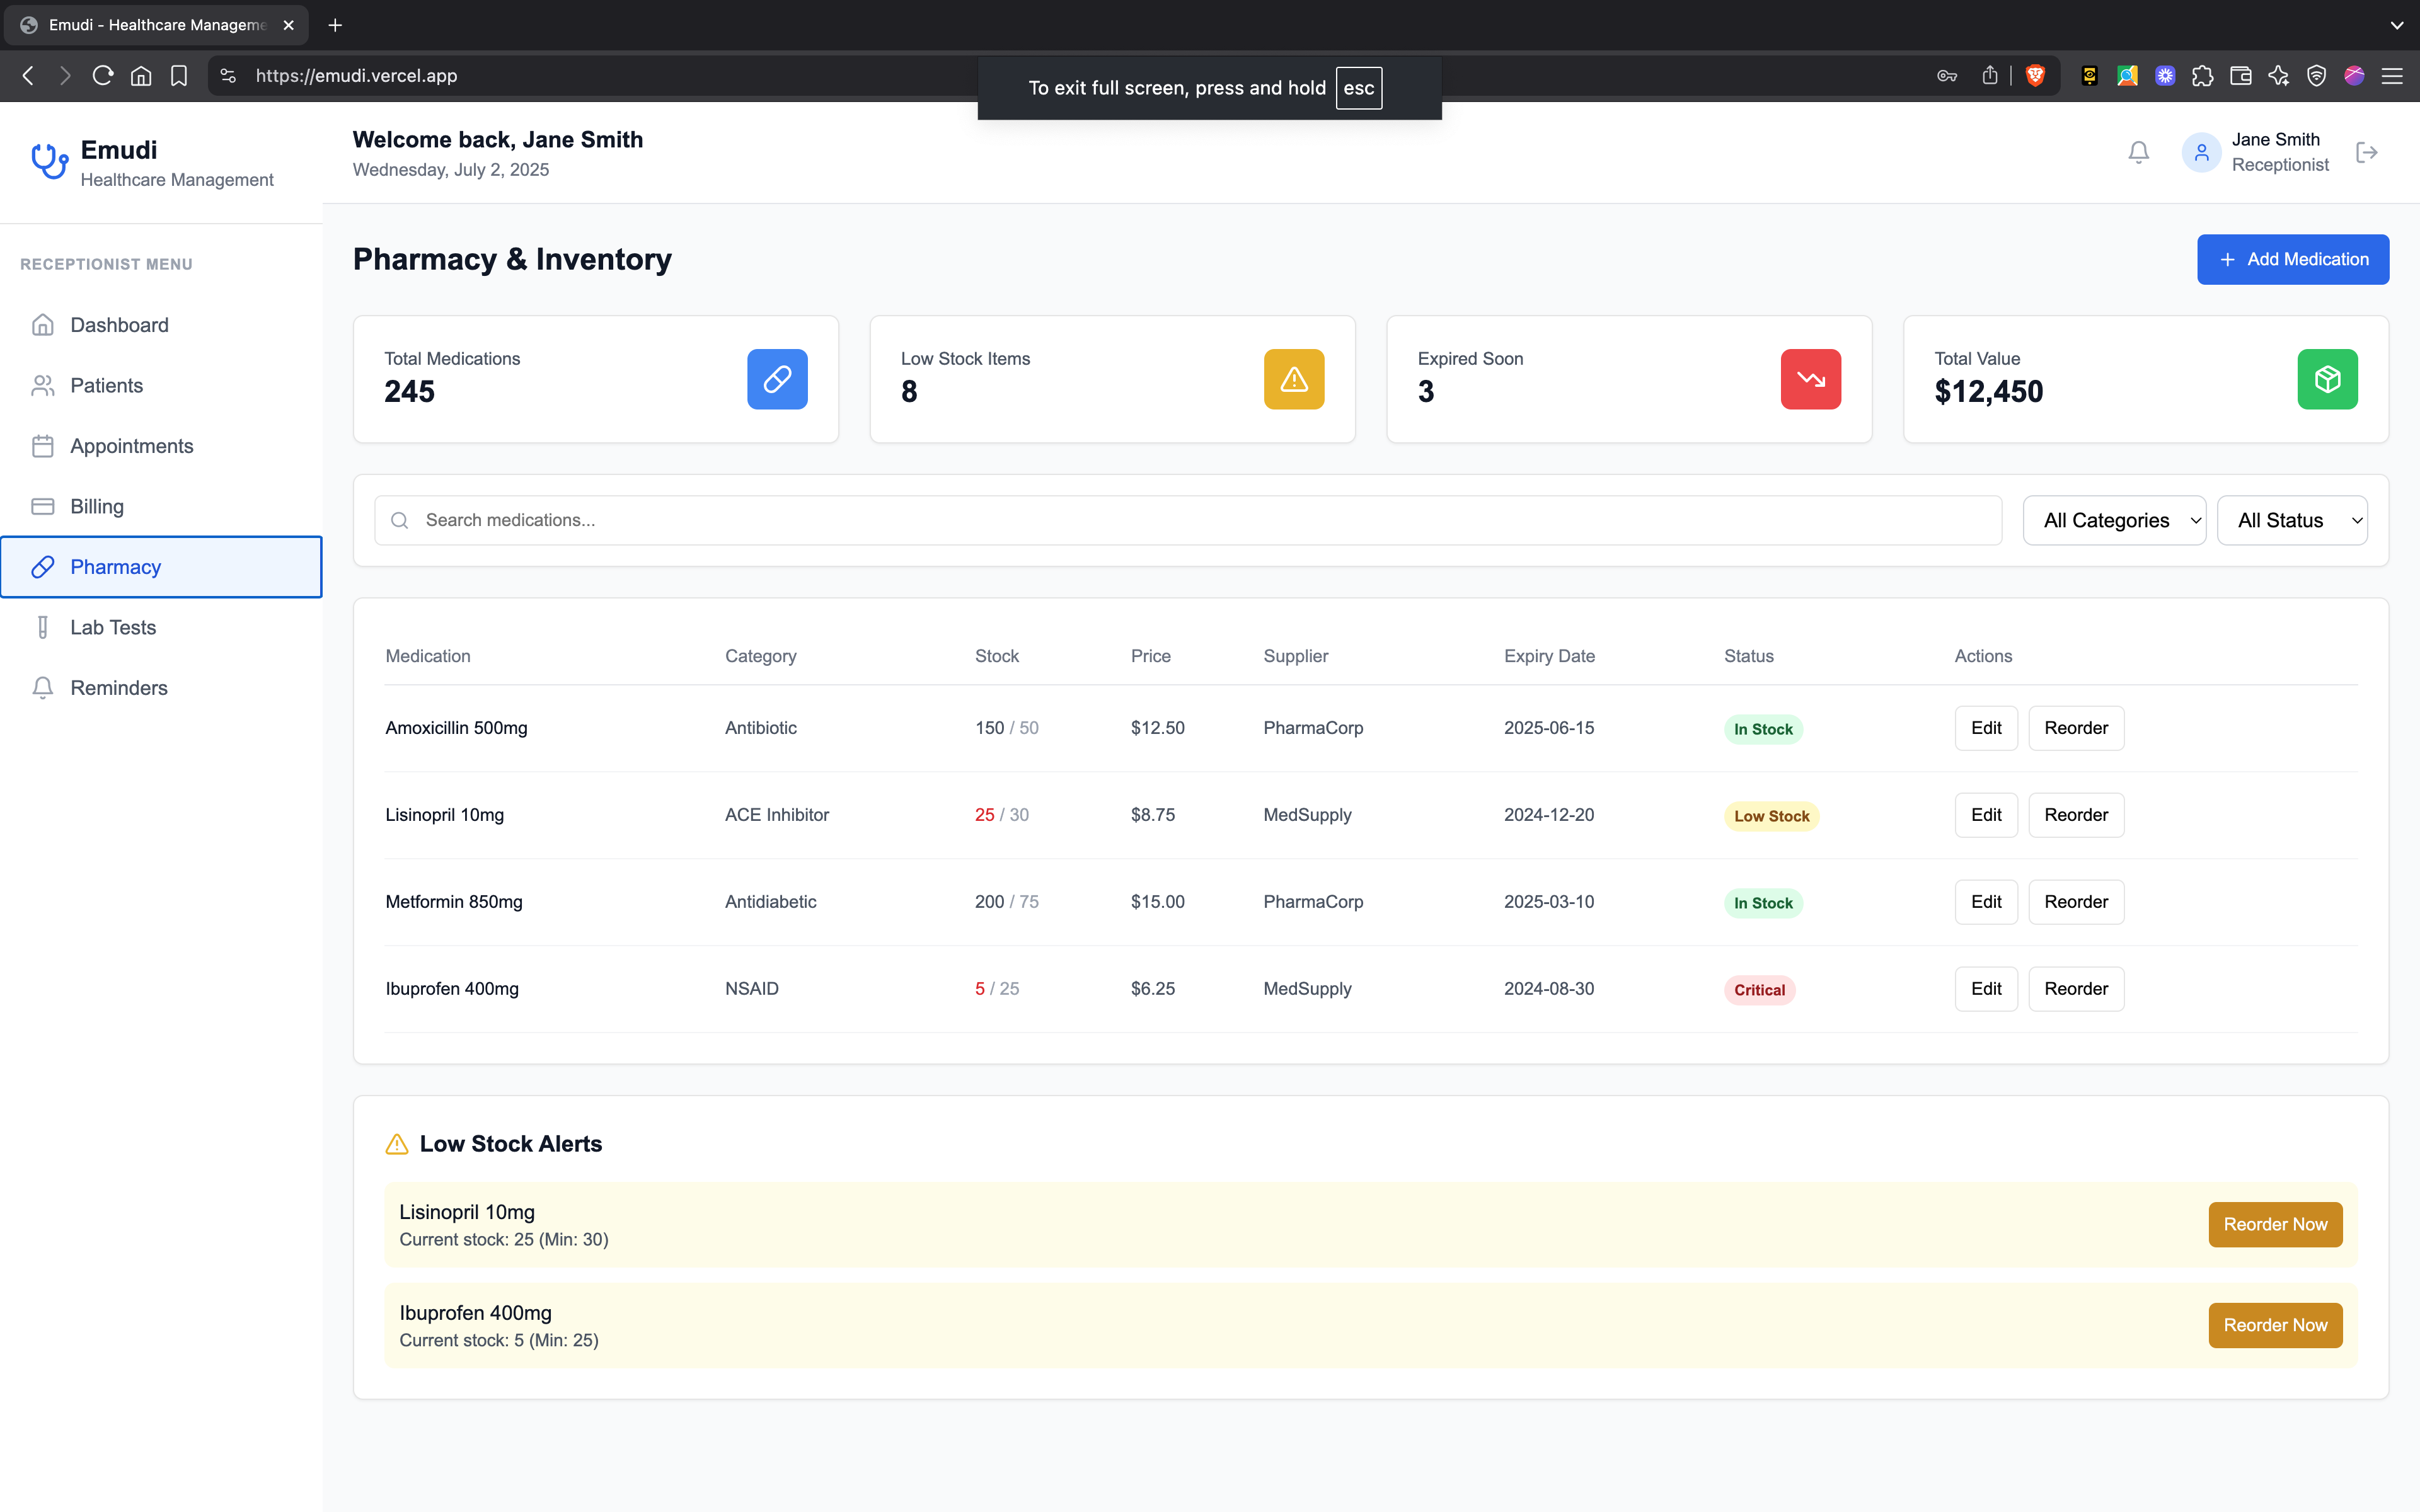Expand the All Categories dropdown
Screen dimensions: 2420x1512
click(x=2114, y=520)
